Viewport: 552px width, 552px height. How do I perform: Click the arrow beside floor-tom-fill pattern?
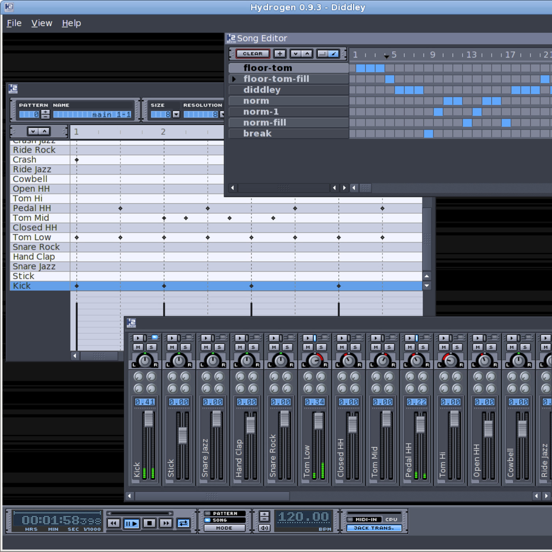click(x=234, y=79)
